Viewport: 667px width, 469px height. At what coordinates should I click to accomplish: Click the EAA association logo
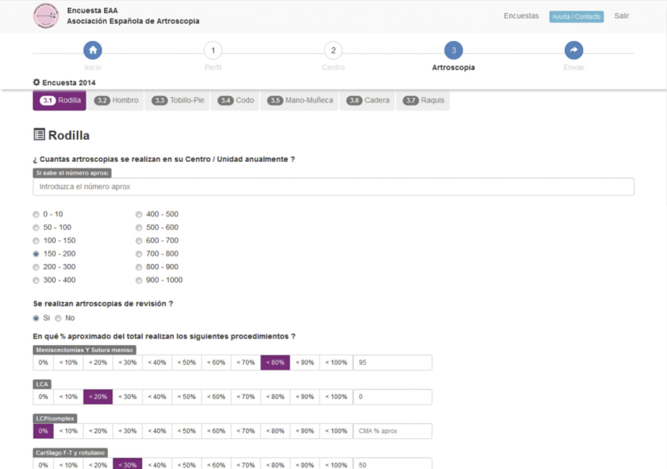tap(46, 16)
